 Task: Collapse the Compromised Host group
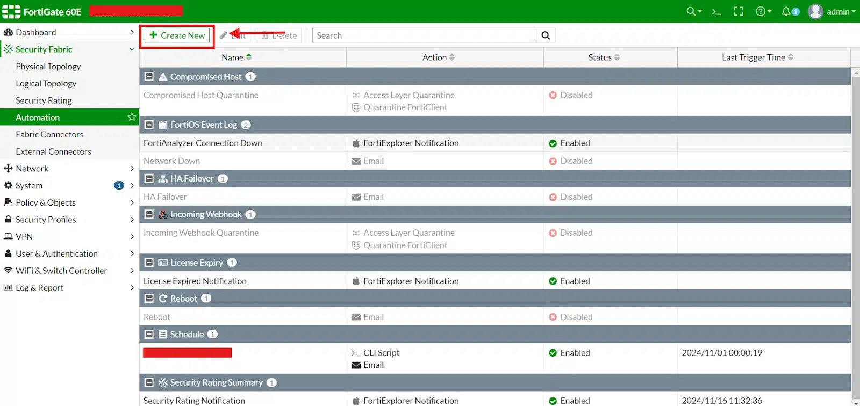(x=149, y=77)
